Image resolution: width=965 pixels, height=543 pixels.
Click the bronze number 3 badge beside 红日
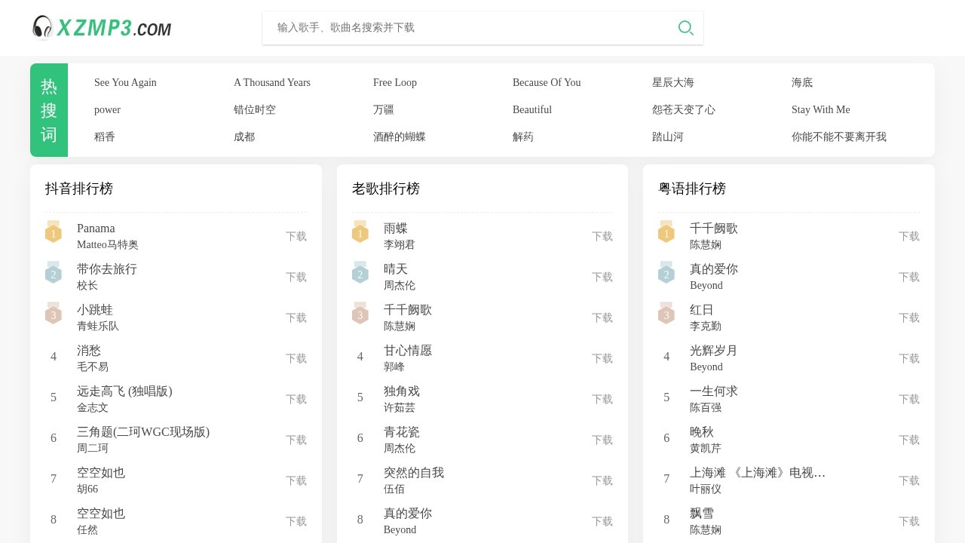click(x=666, y=314)
